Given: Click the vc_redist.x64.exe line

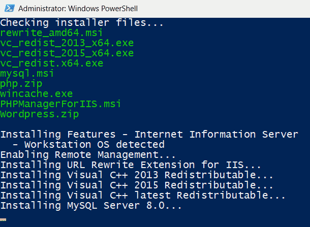Looking at the screenshot, I should (52, 63).
